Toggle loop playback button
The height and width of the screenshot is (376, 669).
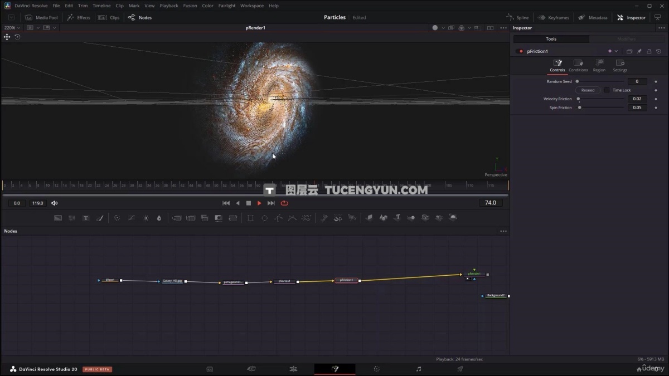pos(284,203)
